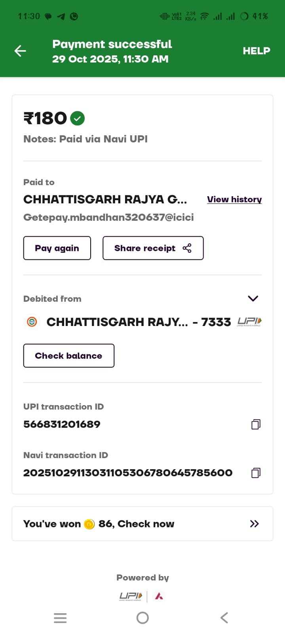Check balance of debited account
Viewport: 285px width, 633px height.
[68, 356]
